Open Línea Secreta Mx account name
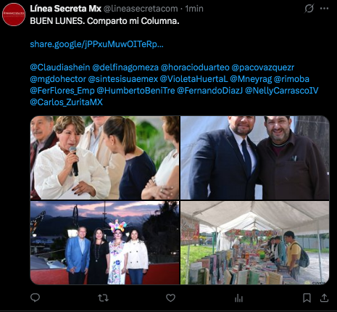337x312 pixels. click(65, 9)
